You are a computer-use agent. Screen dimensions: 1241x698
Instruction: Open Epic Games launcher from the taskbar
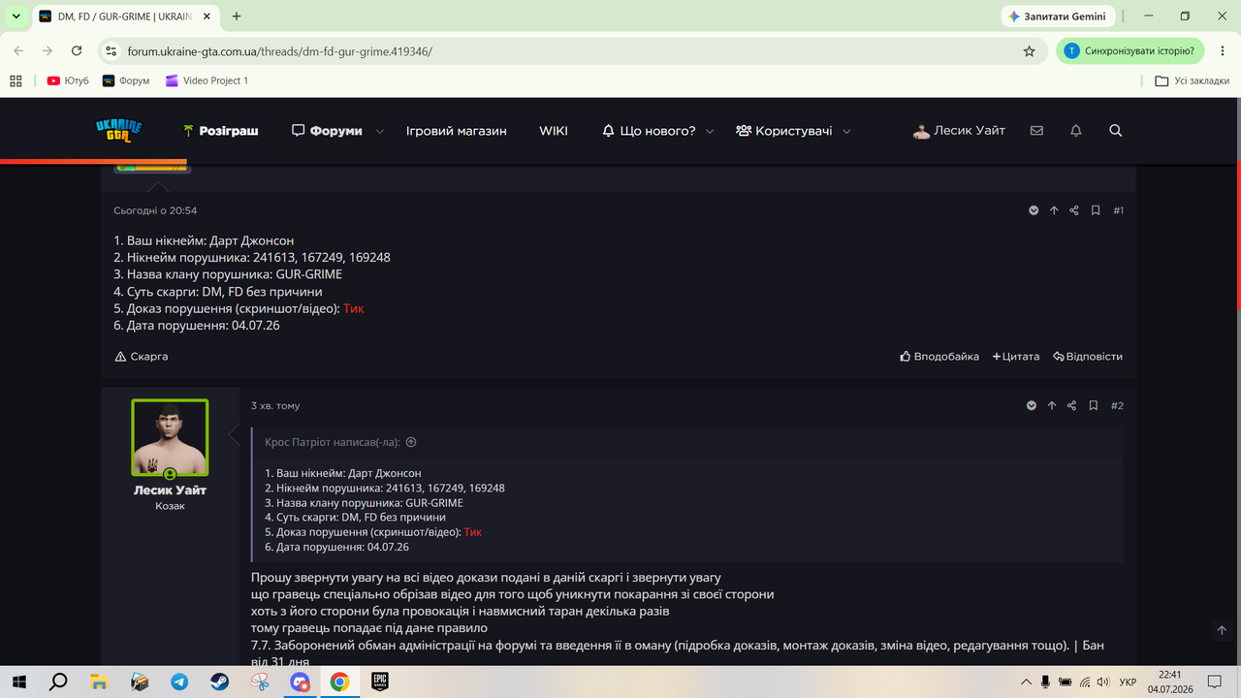tap(379, 682)
